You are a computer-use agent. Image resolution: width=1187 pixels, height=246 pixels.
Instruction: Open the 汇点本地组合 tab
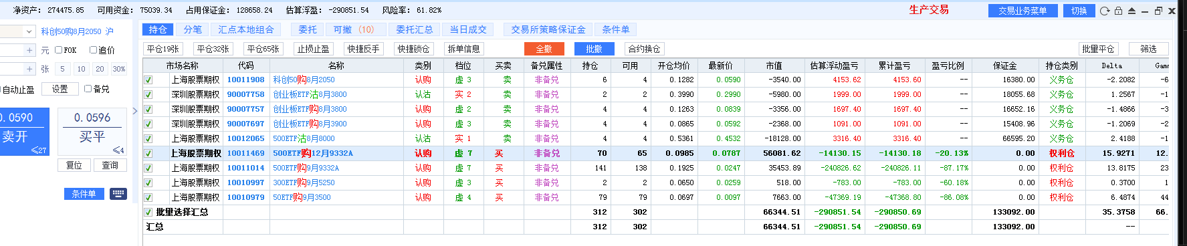coord(246,29)
